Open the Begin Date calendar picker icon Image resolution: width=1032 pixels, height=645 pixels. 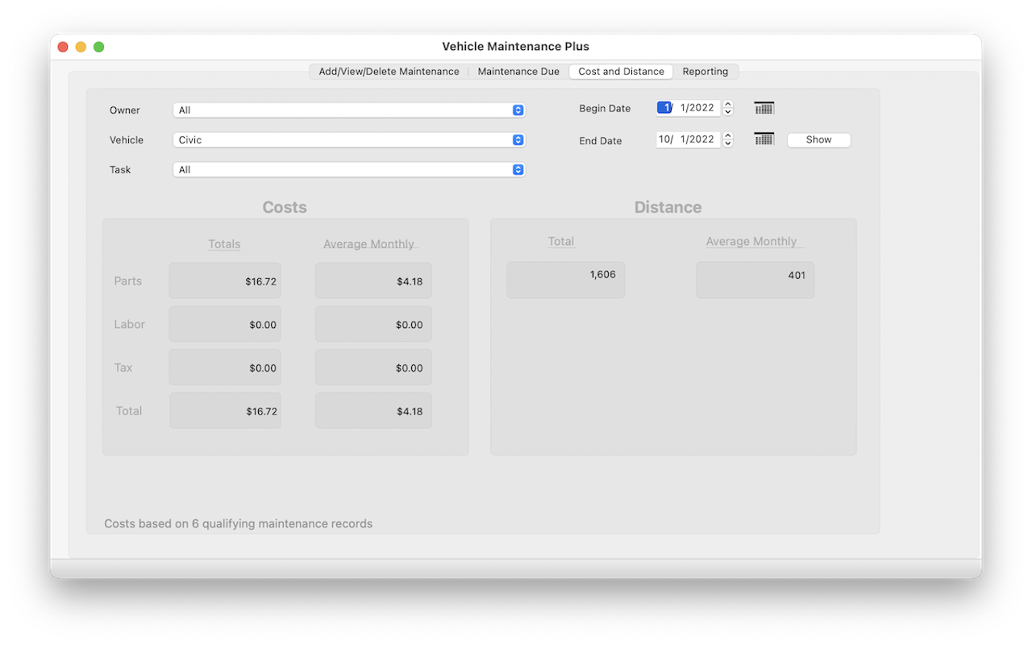764,108
